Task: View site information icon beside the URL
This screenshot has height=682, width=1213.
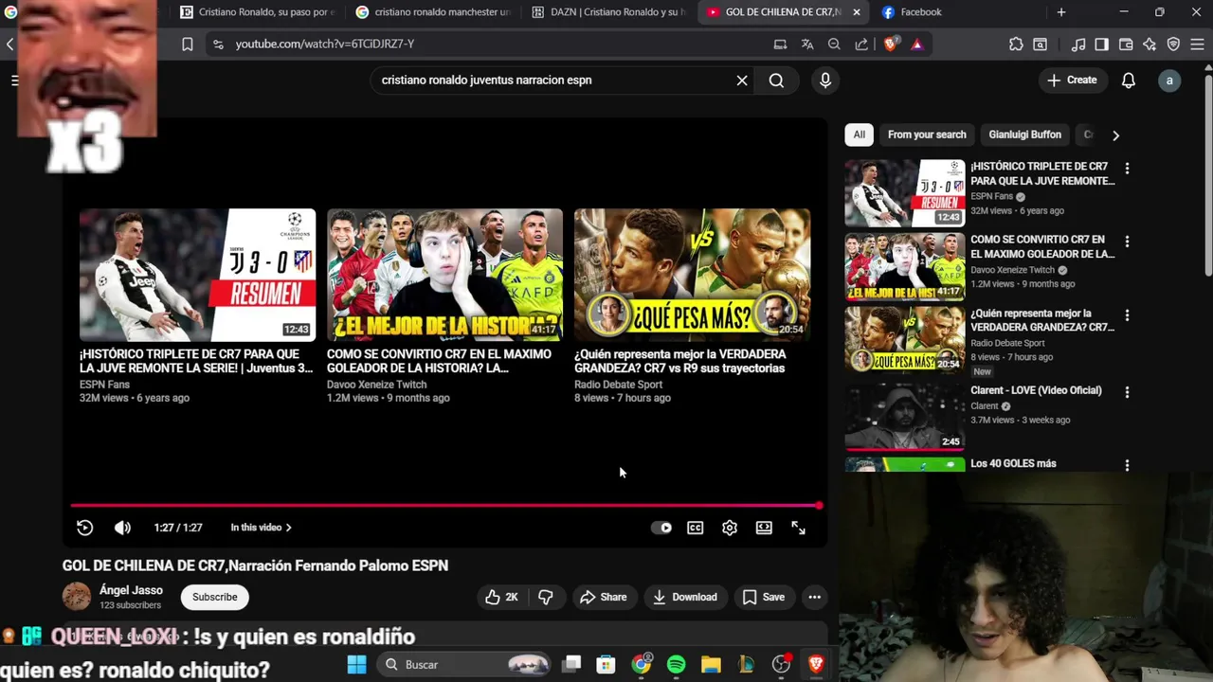Action: pos(218,44)
